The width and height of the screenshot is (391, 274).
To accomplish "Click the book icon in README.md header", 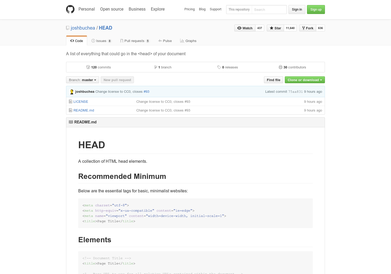I will click(71, 122).
